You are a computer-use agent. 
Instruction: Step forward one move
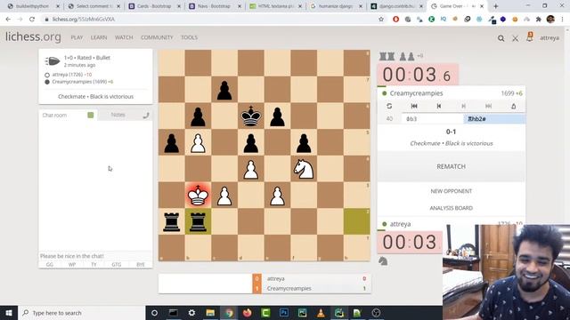click(x=463, y=106)
